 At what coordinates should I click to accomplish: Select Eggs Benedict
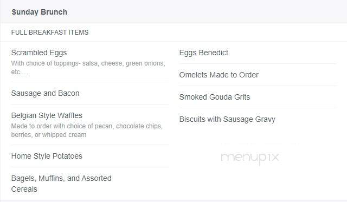pos(204,53)
